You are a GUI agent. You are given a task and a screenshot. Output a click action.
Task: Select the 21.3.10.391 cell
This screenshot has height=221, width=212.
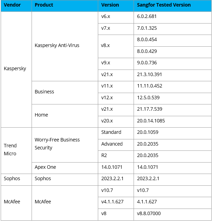click(150, 74)
